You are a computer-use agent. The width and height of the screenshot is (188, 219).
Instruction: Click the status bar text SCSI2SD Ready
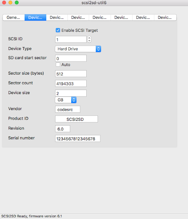point(32,216)
